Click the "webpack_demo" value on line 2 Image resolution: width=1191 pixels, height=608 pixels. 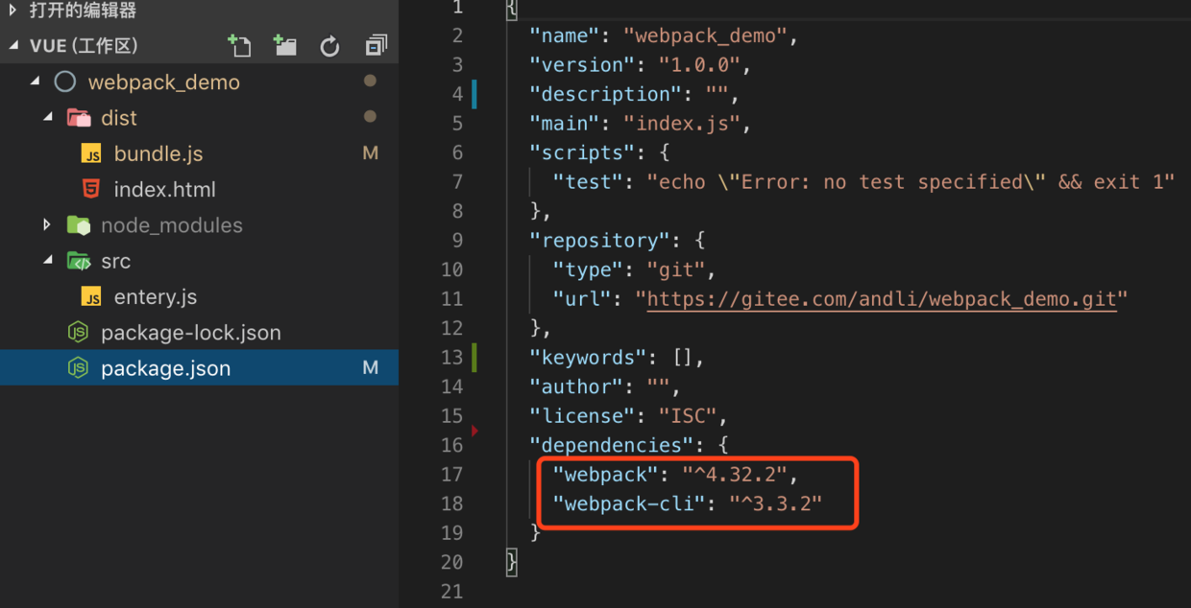(705, 36)
